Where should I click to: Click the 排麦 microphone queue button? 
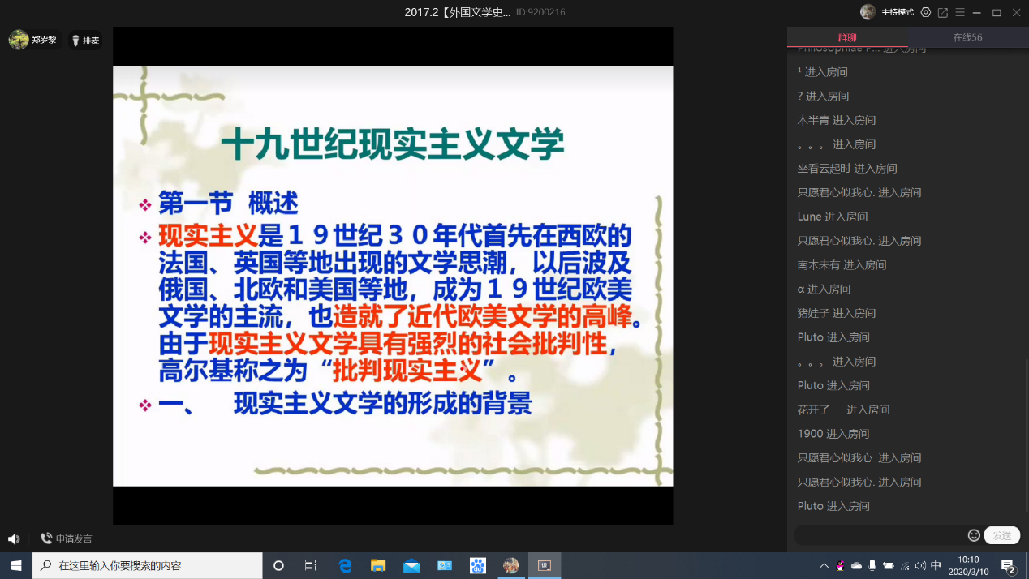pyautogui.click(x=85, y=41)
